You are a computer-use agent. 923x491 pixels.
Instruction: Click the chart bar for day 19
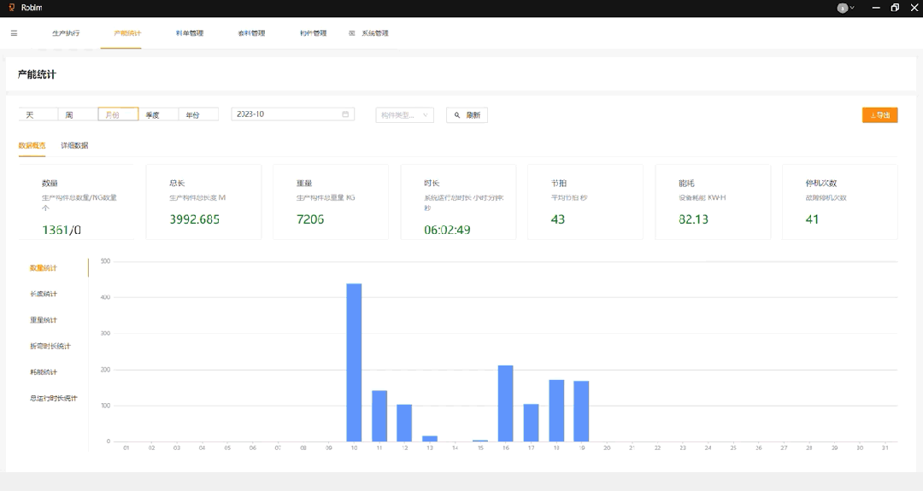[582, 411]
